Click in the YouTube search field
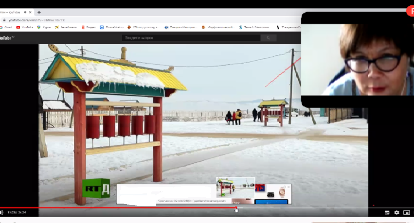414x223 pixels. tap(190, 37)
